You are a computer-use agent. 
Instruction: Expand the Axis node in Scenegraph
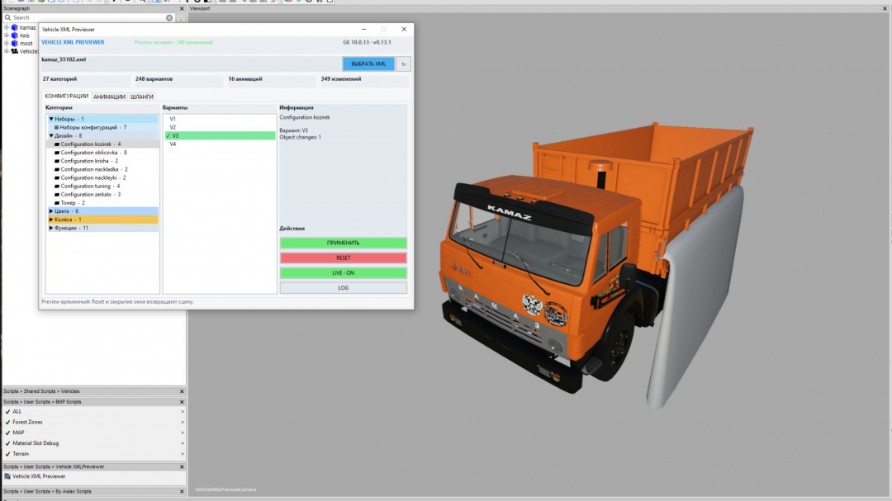7,35
